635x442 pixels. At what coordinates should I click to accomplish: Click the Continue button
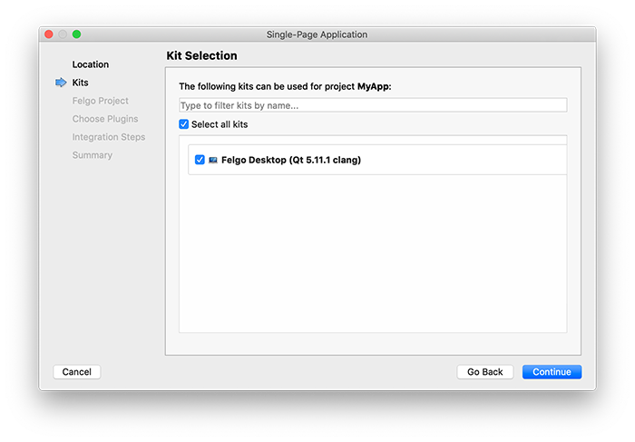(x=552, y=371)
